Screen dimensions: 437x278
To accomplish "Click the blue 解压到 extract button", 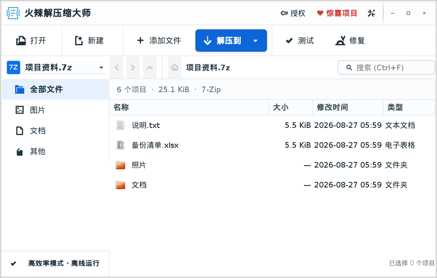I will [x=231, y=41].
